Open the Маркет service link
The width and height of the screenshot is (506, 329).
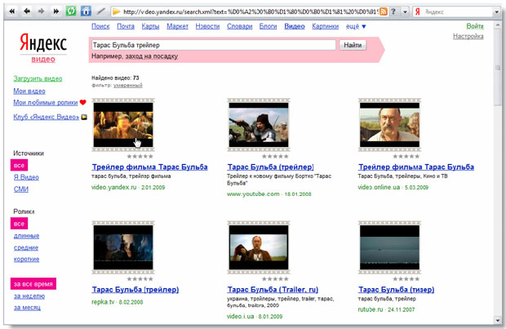177,26
